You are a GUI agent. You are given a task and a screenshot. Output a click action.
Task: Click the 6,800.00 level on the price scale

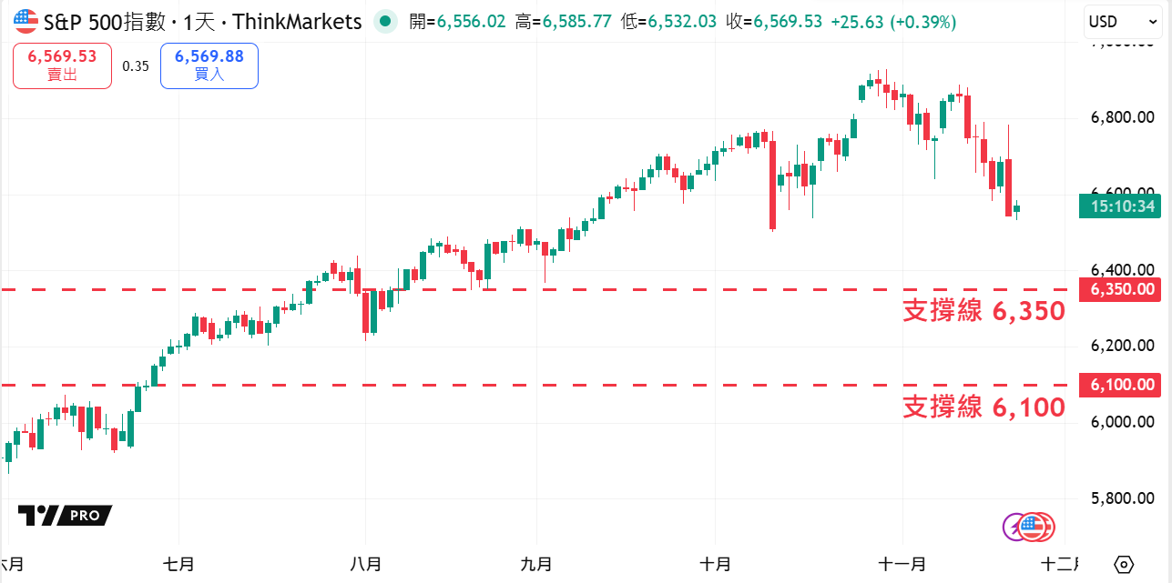1122,117
